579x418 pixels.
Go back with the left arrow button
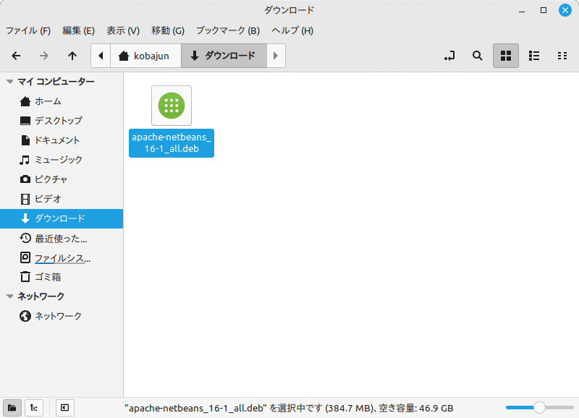16,56
